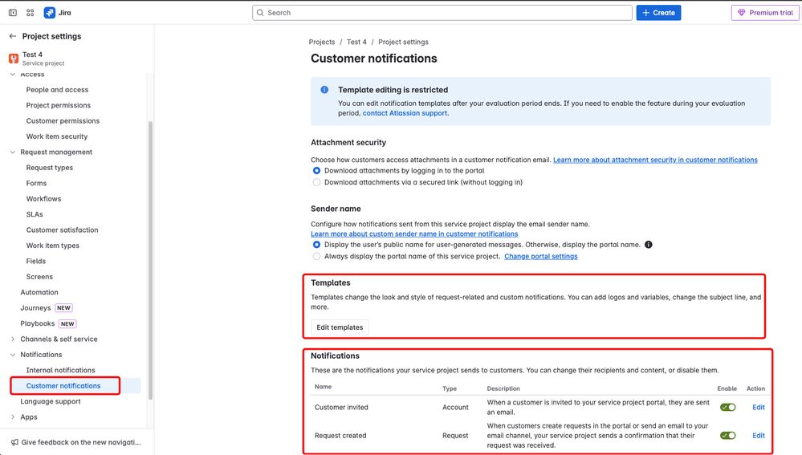Open Customer satisfaction settings
Screen dimensions: 802x455
pos(62,230)
